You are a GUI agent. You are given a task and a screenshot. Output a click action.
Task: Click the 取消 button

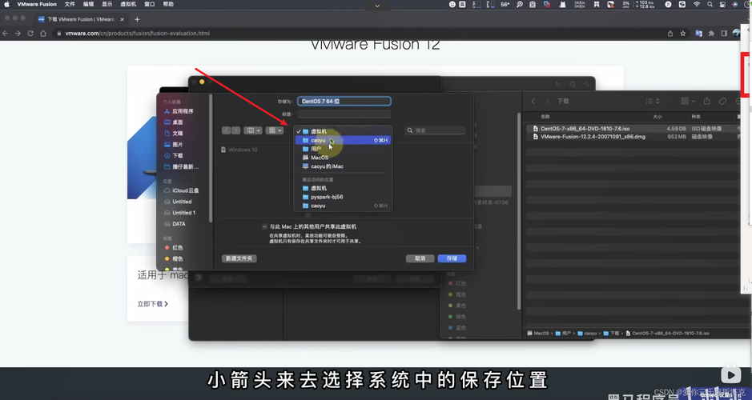pyautogui.click(x=420, y=258)
